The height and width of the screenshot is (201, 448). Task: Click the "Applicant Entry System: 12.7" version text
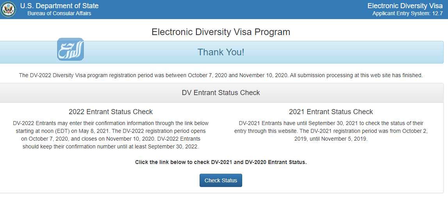click(407, 13)
